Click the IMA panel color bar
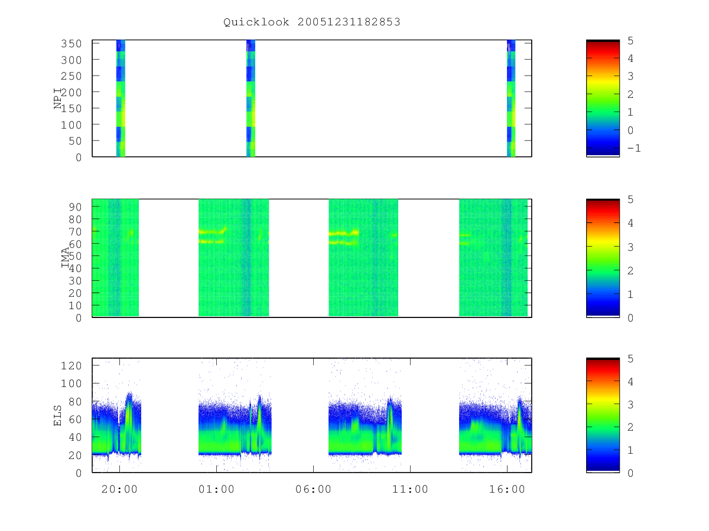This screenshot has width=709, height=531. 603,258
